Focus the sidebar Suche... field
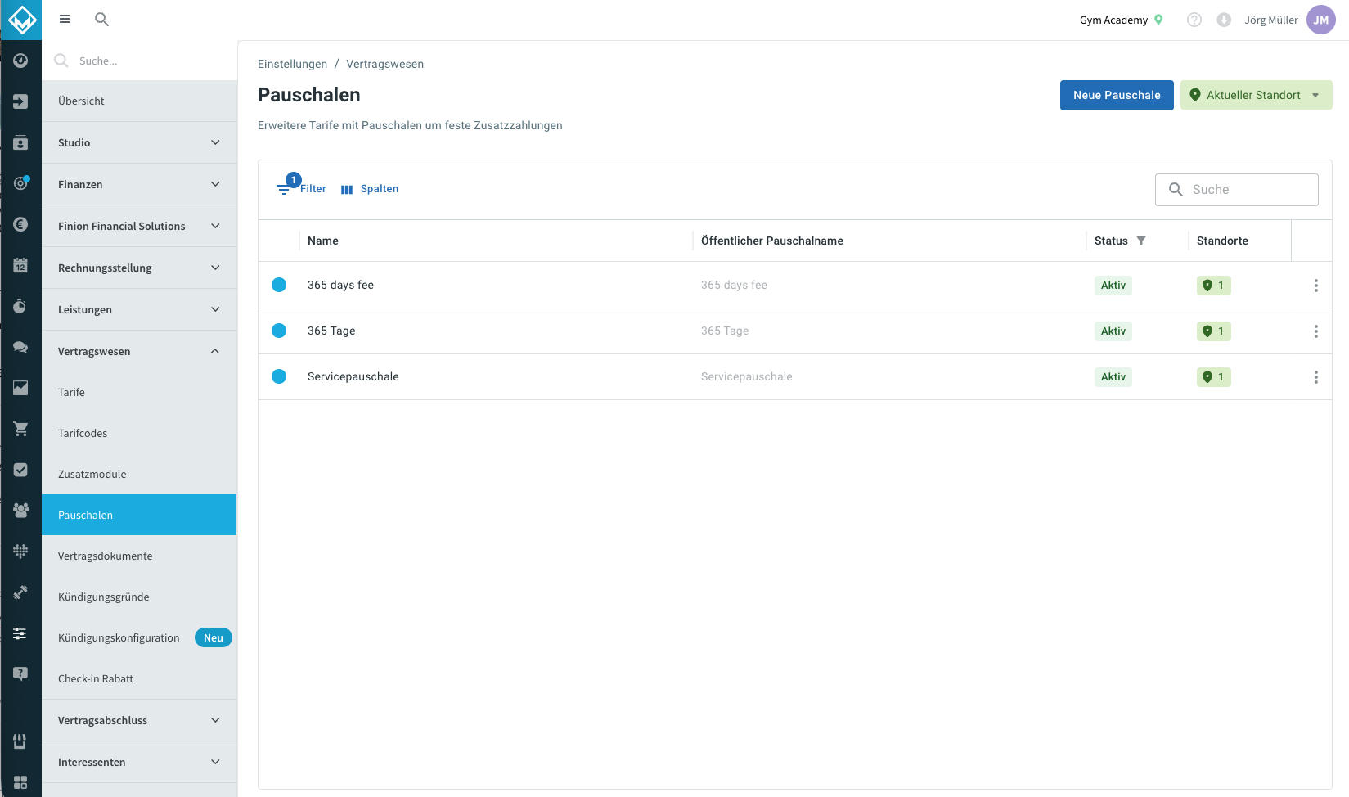 pos(139,61)
